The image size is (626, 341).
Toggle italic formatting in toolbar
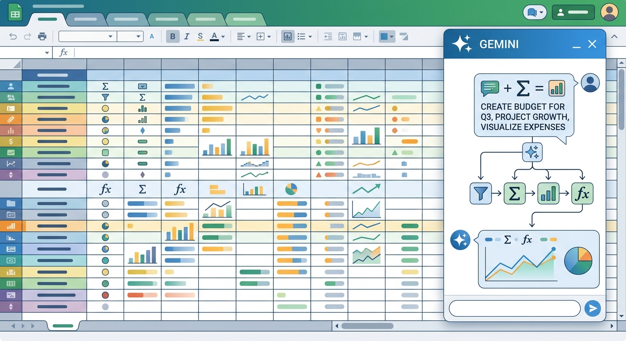click(187, 36)
